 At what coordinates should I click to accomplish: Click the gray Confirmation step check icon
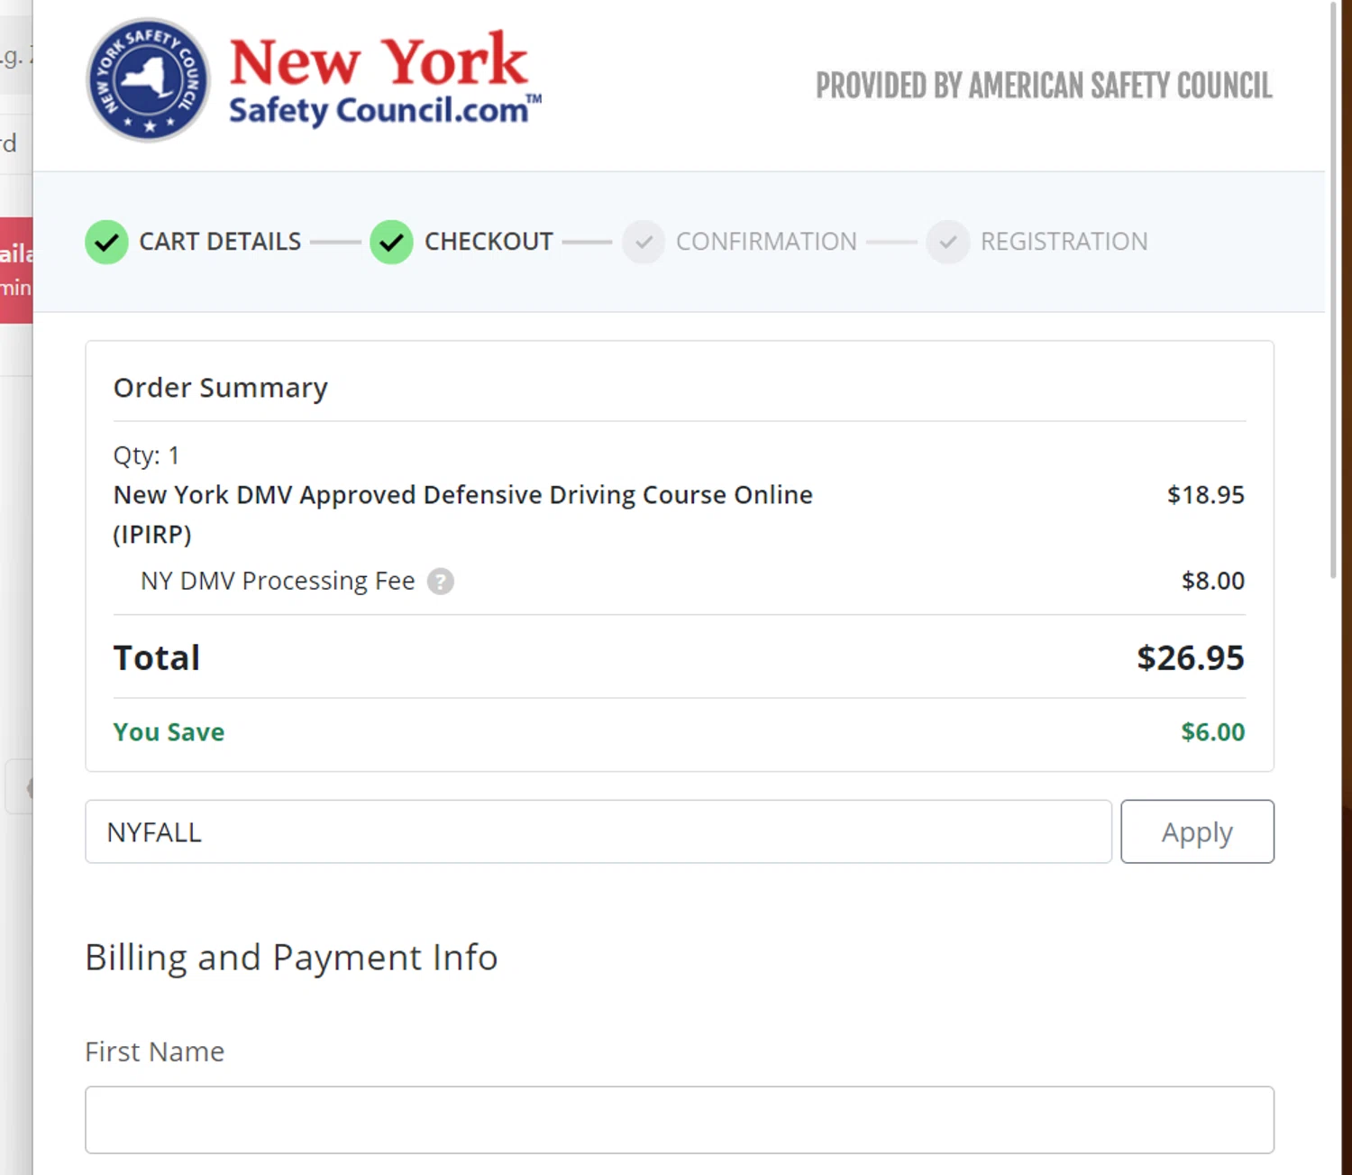click(x=643, y=242)
